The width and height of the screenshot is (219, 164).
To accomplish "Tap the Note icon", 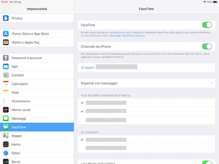I will pos(6,92).
